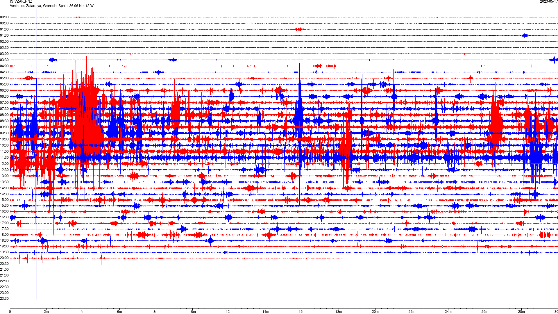Select the 10:00 time row label
558x314 pixels.
click(x=4, y=139)
